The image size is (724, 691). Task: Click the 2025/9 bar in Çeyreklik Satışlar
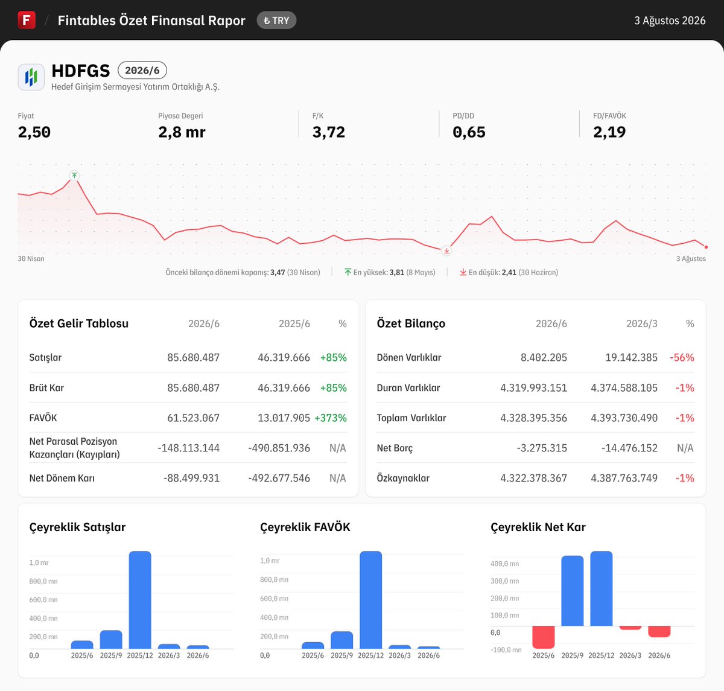[x=111, y=640]
